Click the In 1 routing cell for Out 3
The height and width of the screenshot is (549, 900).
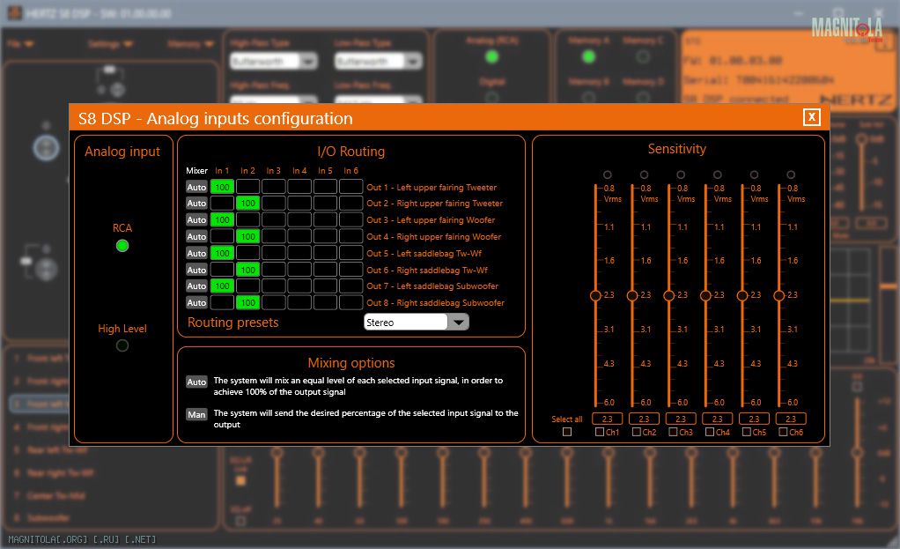[x=222, y=220]
